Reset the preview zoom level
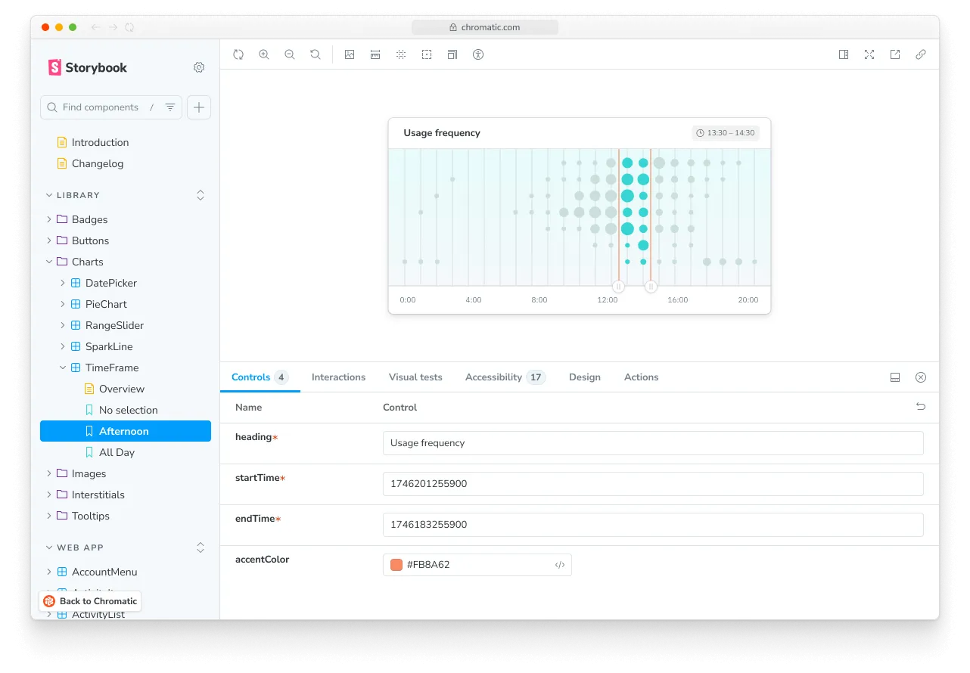This screenshot has width=970, height=673. pyautogui.click(x=316, y=54)
